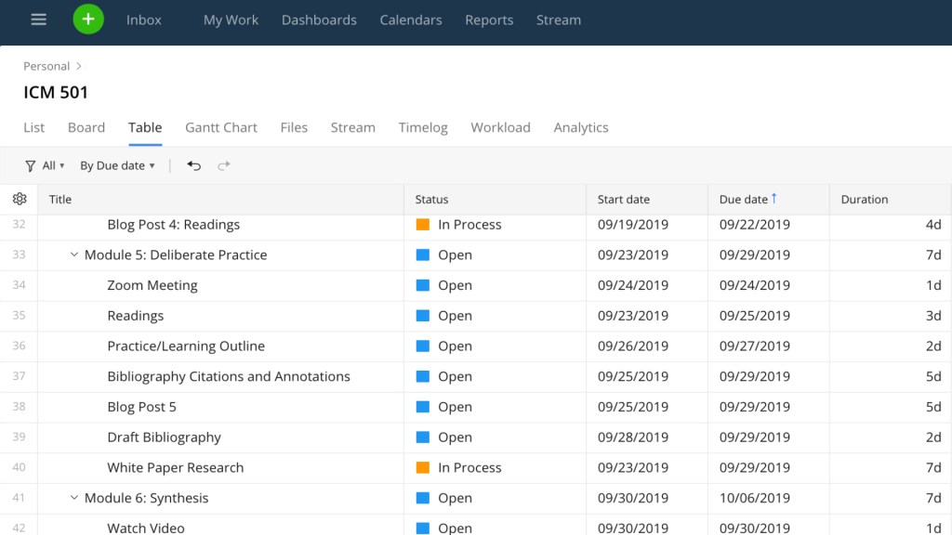Click the breadcrumb chevron after Personal
This screenshot has width=952, height=535.
pos(79,66)
